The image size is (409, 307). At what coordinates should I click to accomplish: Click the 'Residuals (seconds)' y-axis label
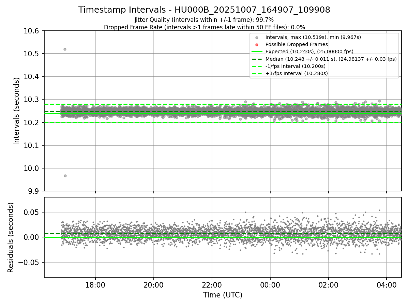click(11, 237)
